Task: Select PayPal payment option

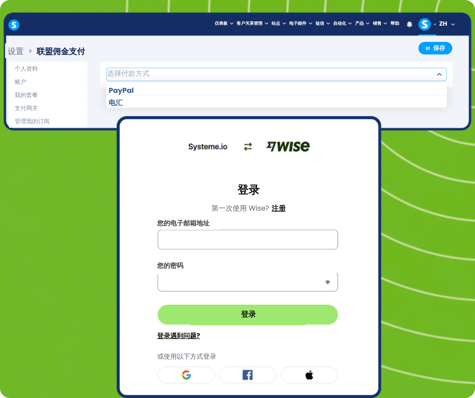Action: [x=276, y=90]
